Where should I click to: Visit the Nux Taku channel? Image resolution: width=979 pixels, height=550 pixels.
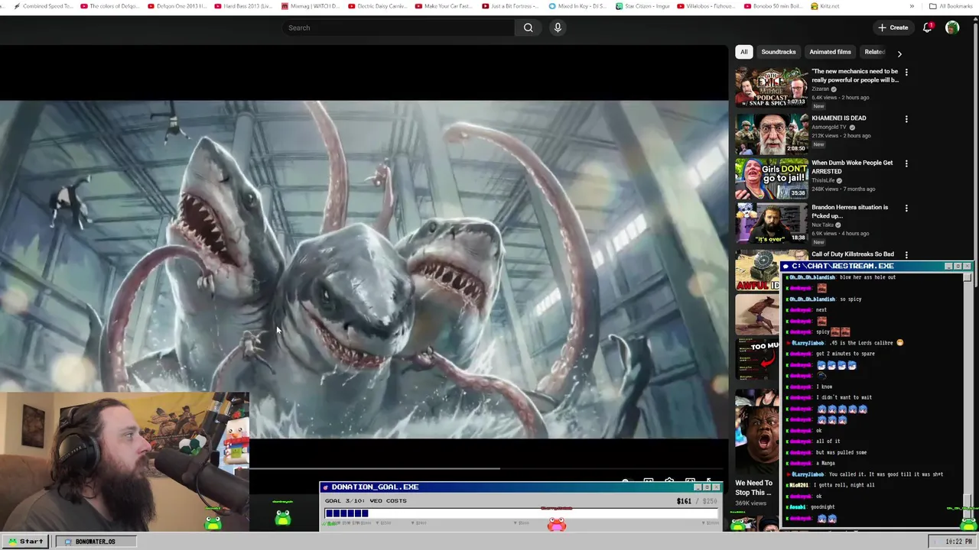point(823,225)
